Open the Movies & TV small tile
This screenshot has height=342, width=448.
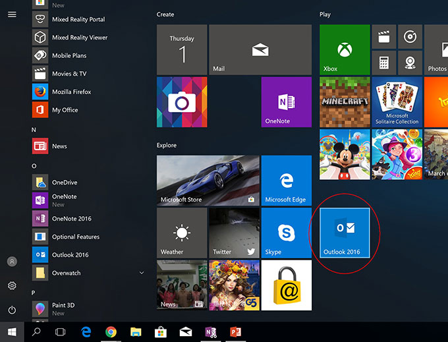click(384, 36)
